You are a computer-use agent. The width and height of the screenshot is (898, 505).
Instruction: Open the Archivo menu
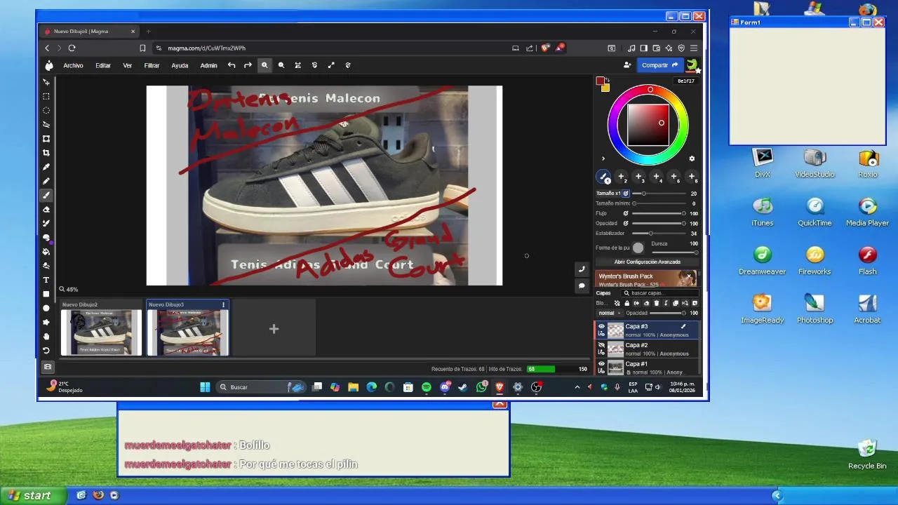pos(73,65)
